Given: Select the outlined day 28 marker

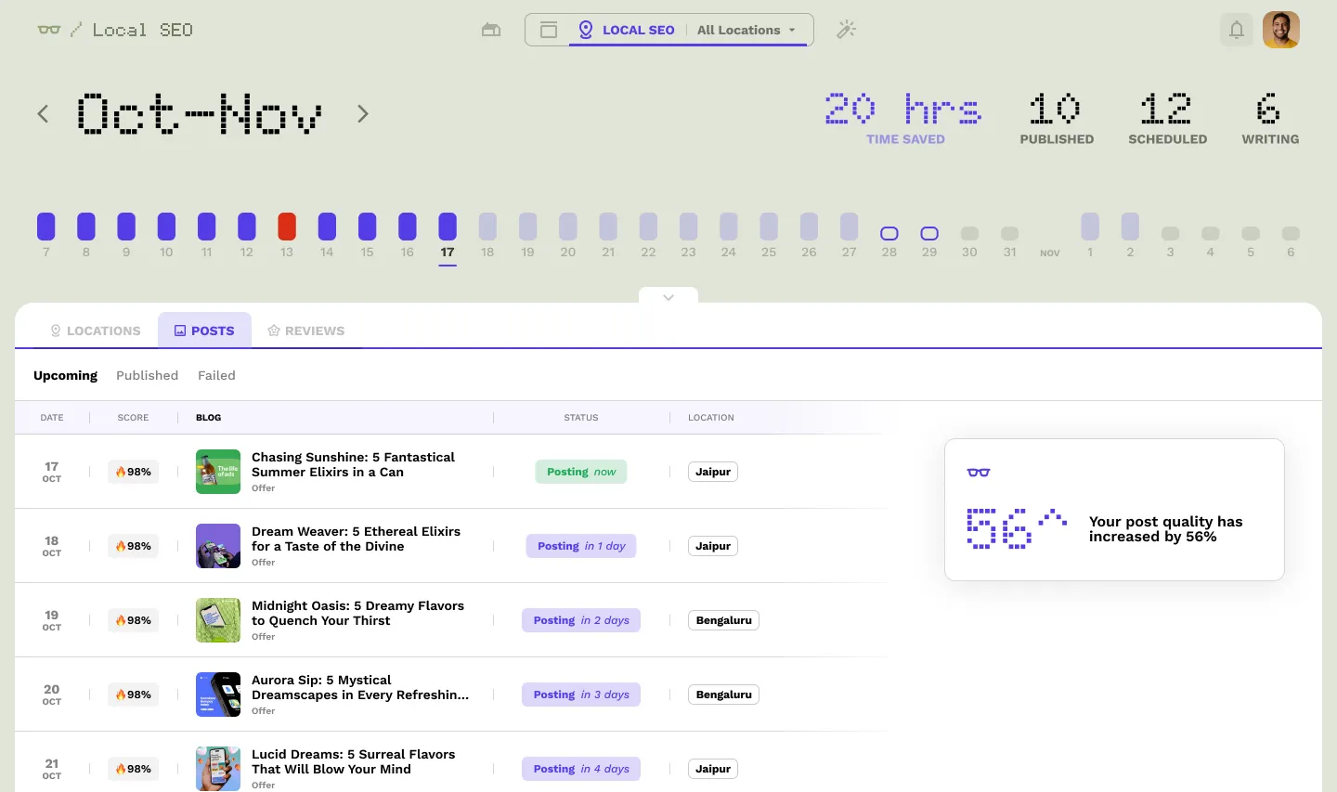Looking at the screenshot, I should coord(889,234).
